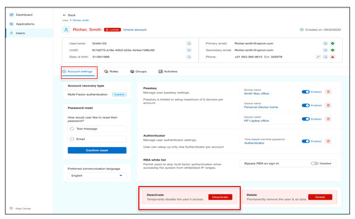
Task: Switch to the Groups tab
Action: [x=138, y=71]
